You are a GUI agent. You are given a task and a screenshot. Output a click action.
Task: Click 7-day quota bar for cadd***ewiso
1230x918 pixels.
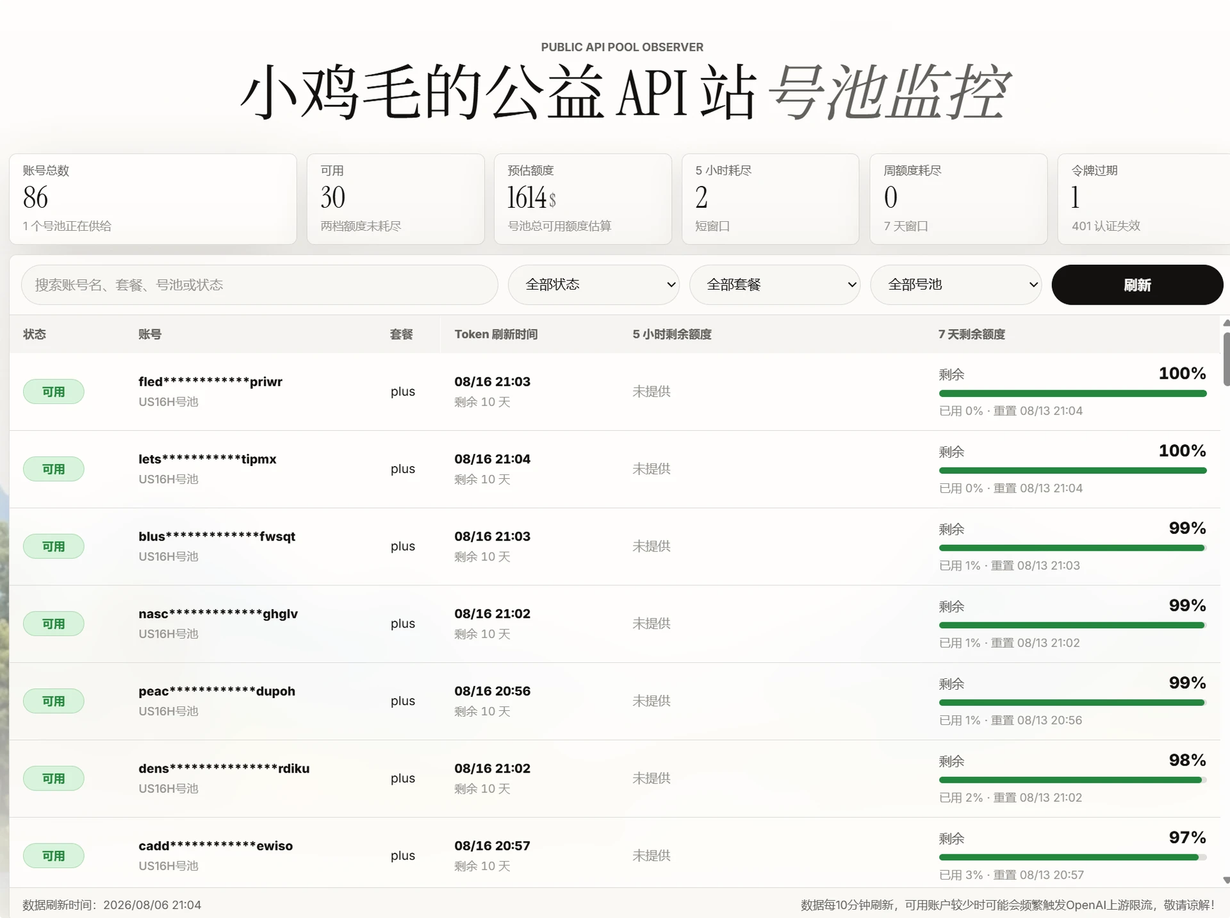(x=1072, y=857)
